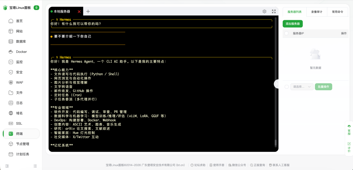The width and height of the screenshot is (353, 170).
Task: Open the 日志 logs section
Action: 21,103
